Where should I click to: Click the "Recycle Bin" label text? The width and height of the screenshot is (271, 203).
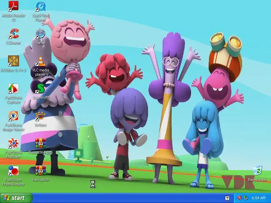tap(257, 180)
